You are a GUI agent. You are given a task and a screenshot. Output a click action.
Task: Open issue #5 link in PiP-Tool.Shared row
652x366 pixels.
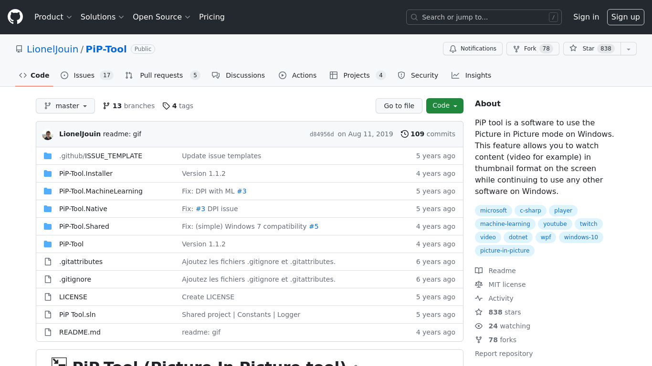click(314, 226)
